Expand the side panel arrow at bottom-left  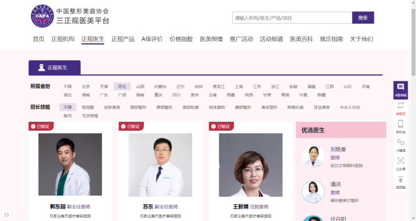(7, 214)
